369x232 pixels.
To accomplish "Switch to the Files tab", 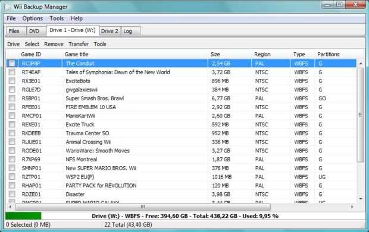I will pos(15,31).
